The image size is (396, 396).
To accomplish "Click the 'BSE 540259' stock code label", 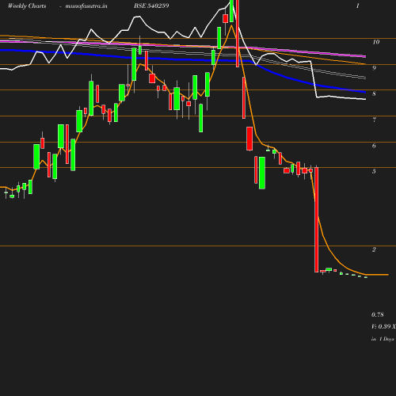I will coord(151,6).
